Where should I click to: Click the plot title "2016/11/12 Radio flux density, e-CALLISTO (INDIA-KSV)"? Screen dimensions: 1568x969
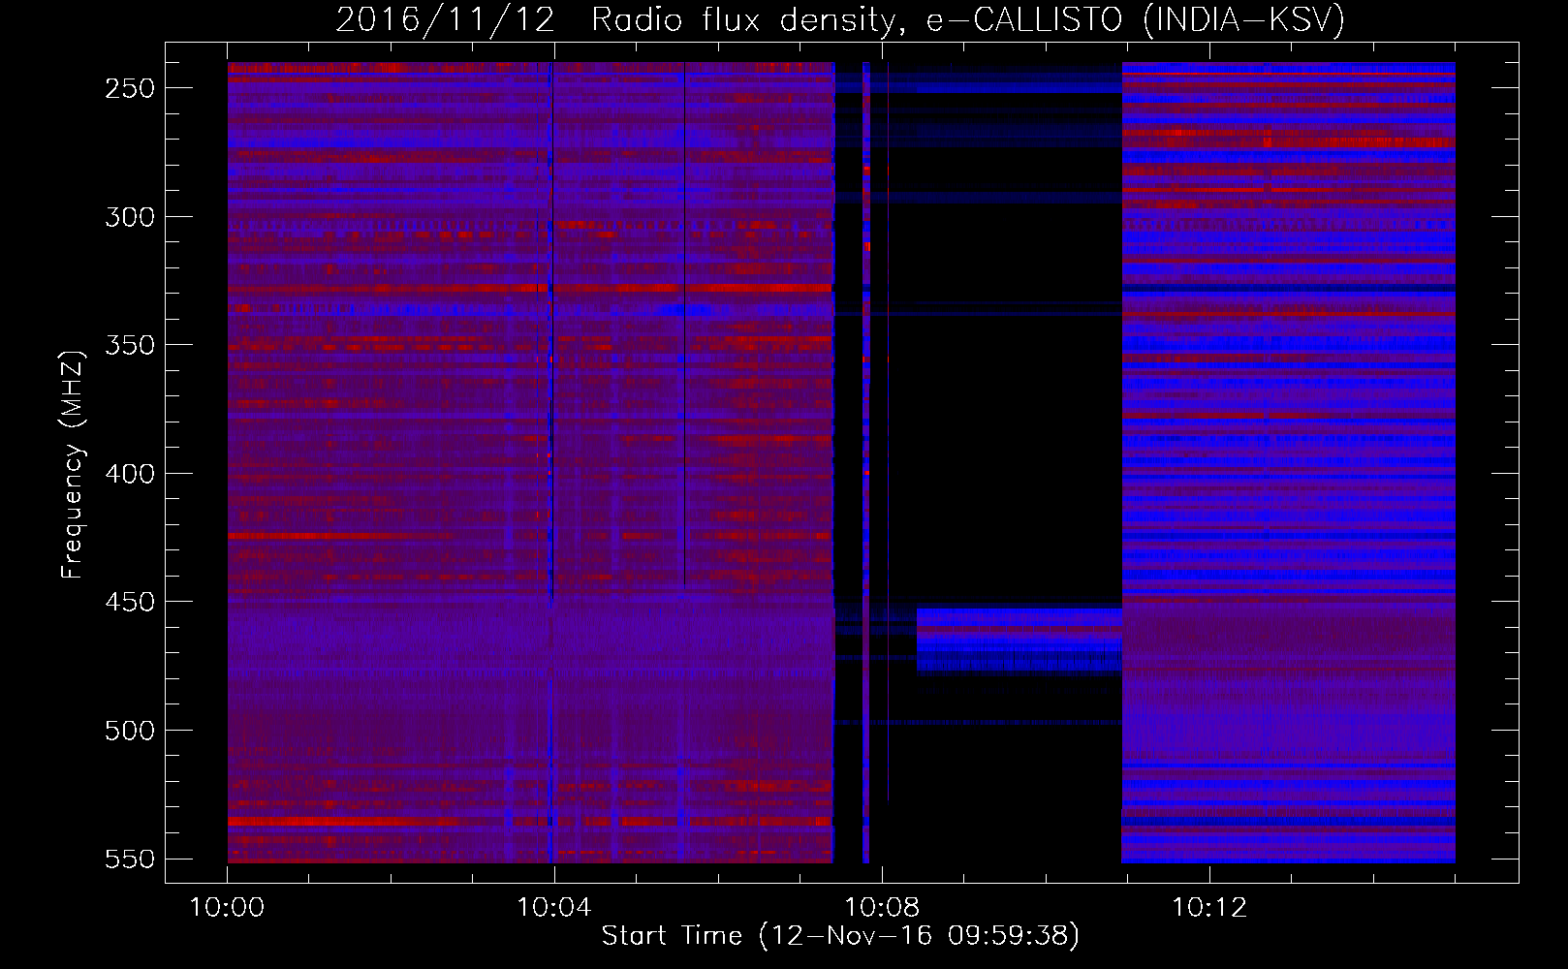point(840,19)
